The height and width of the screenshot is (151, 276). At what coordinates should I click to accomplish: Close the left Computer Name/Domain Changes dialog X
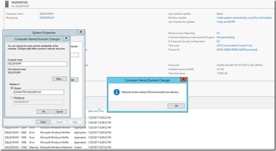pos(66,38)
